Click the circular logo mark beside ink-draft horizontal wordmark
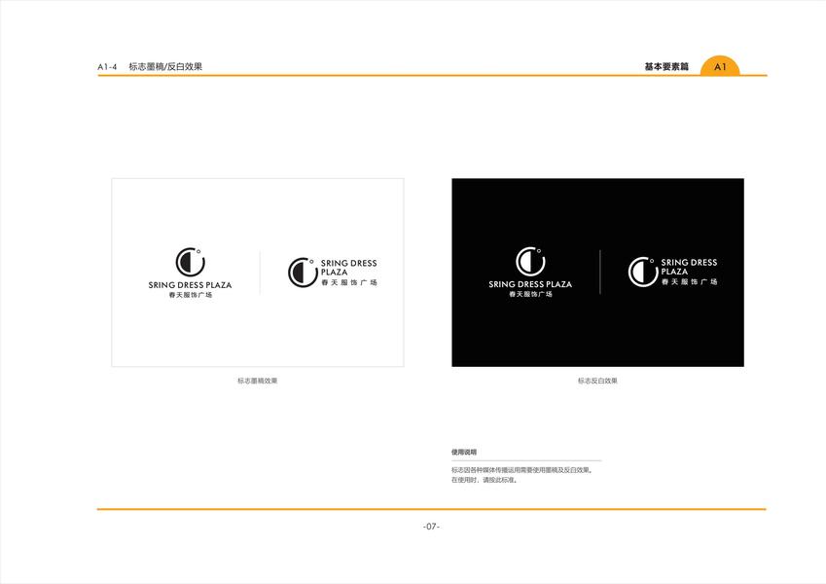Screen dimensions: 826x584 (x=303, y=273)
